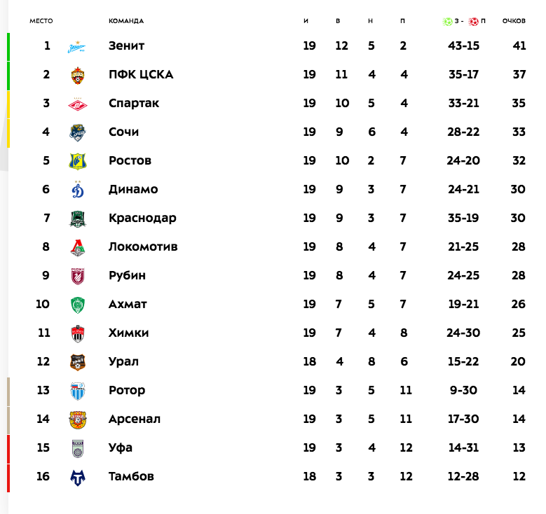546x514 pixels.
Task: Click the Место column header
Action: pyautogui.click(x=41, y=21)
